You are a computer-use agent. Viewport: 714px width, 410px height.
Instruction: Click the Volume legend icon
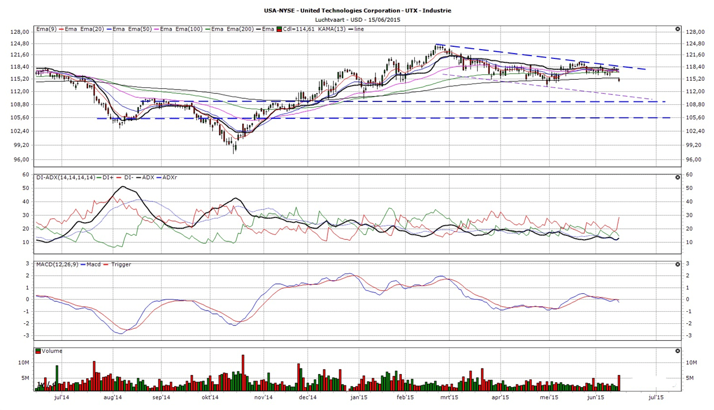38,351
